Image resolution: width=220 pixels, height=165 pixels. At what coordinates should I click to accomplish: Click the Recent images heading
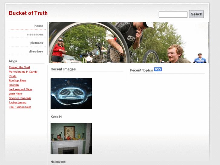click(x=63, y=69)
